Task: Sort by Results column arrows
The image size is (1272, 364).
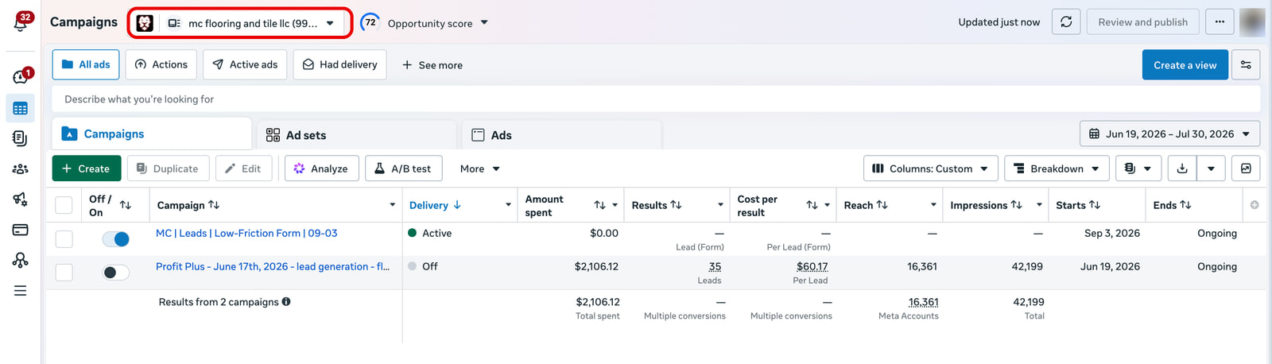Action: click(x=677, y=205)
